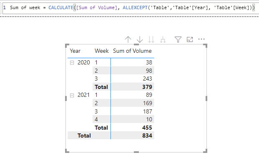The width and height of the screenshot is (259, 160).
Task: Select the 2020 year label
Action: [84, 63]
